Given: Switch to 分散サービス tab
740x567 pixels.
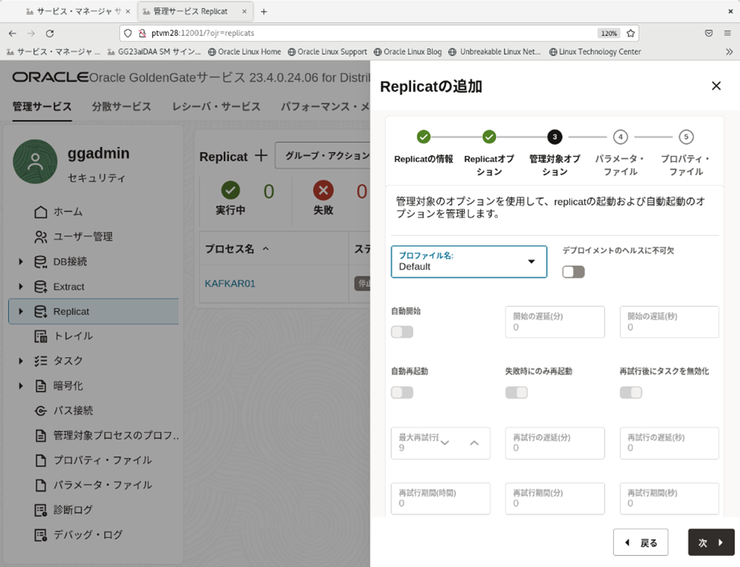Looking at the screenshot, I should [x=121, y=106].
